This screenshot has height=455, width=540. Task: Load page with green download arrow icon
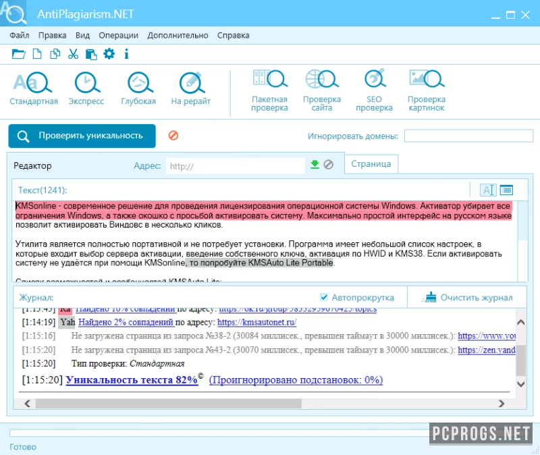coord(315,165)
